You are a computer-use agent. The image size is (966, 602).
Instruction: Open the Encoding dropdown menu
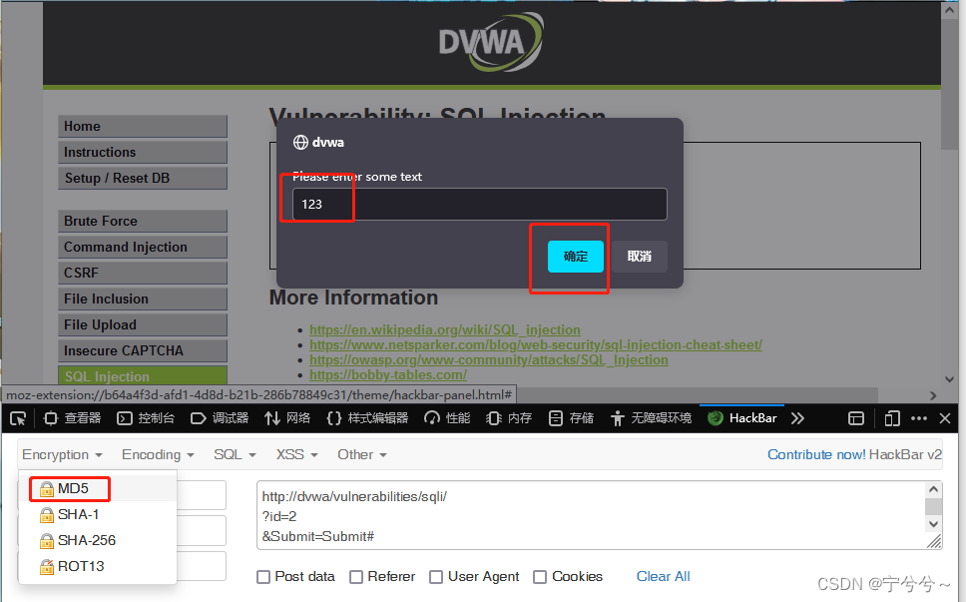(158, 454)
